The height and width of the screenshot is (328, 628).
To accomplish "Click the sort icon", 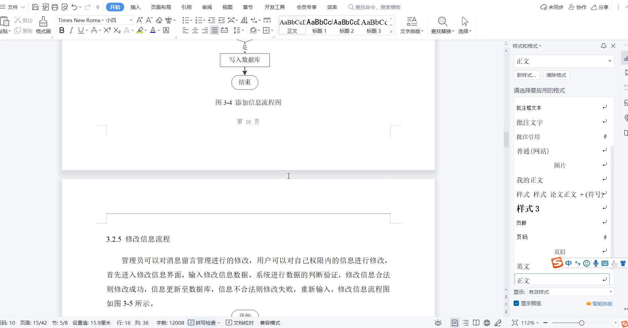I will [x=244, y=20].
